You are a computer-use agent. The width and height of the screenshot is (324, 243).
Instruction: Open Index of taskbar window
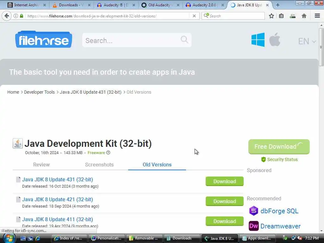click(69, 238)
